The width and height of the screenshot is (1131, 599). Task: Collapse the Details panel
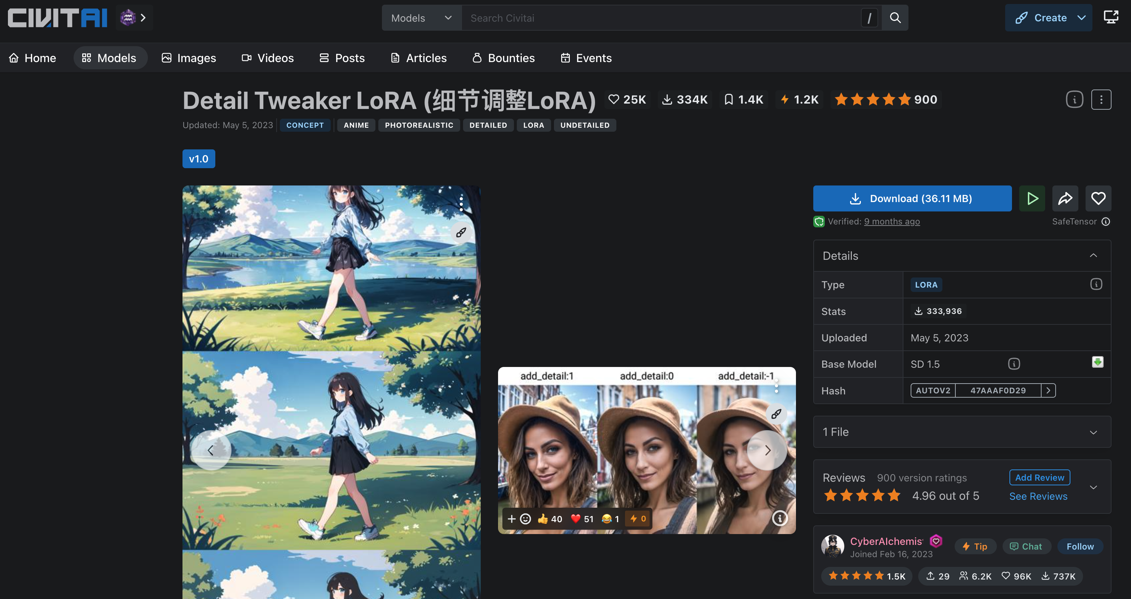1093,255
